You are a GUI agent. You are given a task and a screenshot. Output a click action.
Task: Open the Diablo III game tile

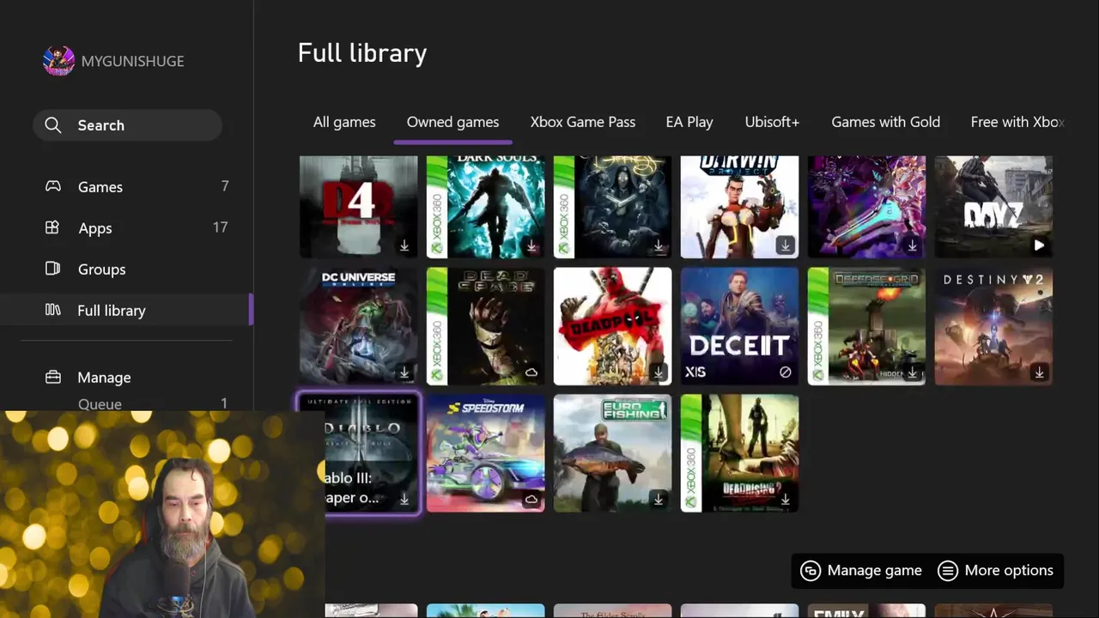358,453
